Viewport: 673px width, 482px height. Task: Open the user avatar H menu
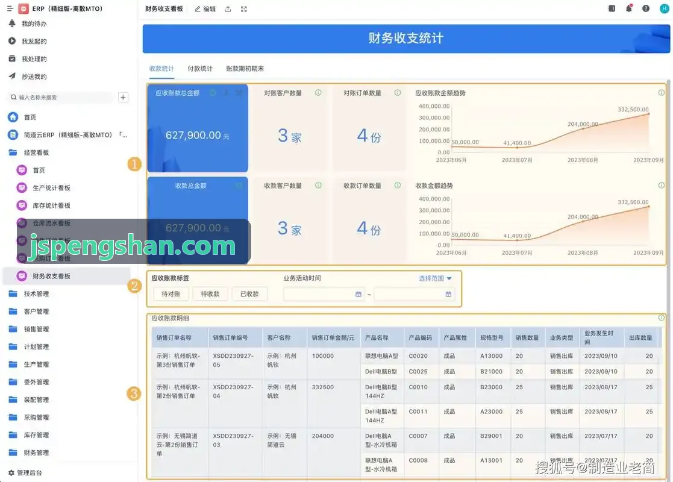664,8
